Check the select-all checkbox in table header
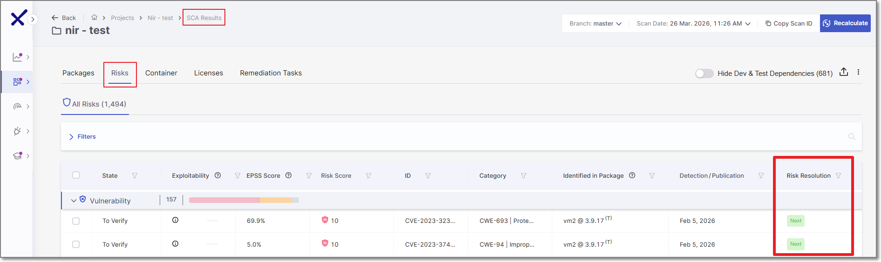The image size is (881, 262). pos(76,175)
